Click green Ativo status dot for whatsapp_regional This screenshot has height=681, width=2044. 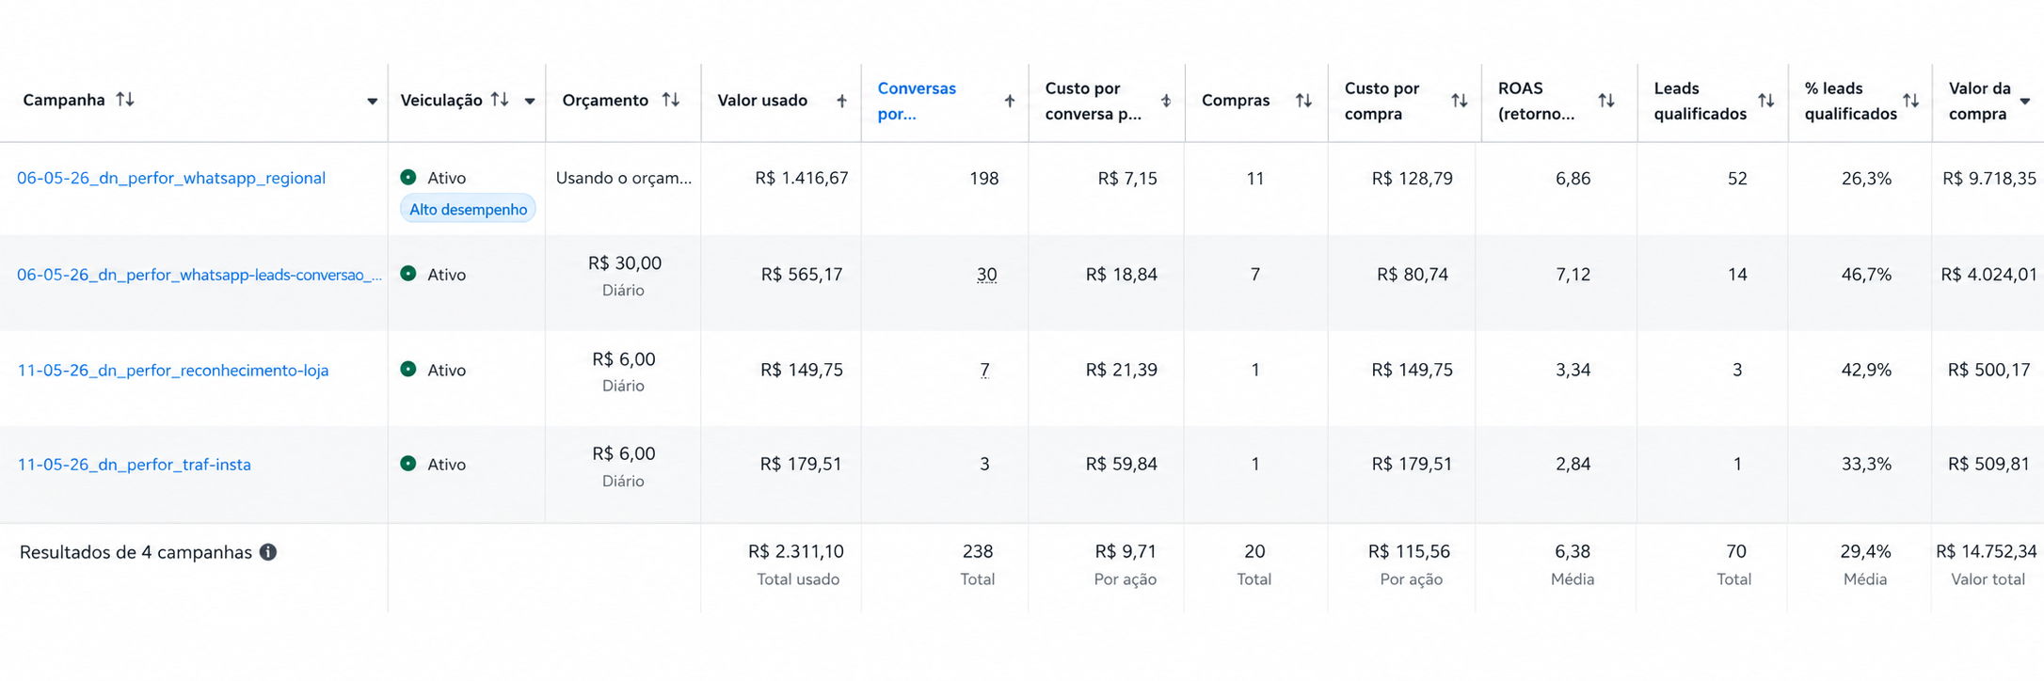[408, 177]
